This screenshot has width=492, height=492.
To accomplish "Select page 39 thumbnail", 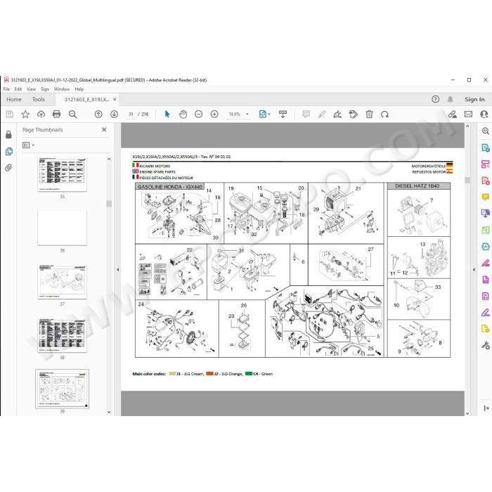I will (62, 389).
